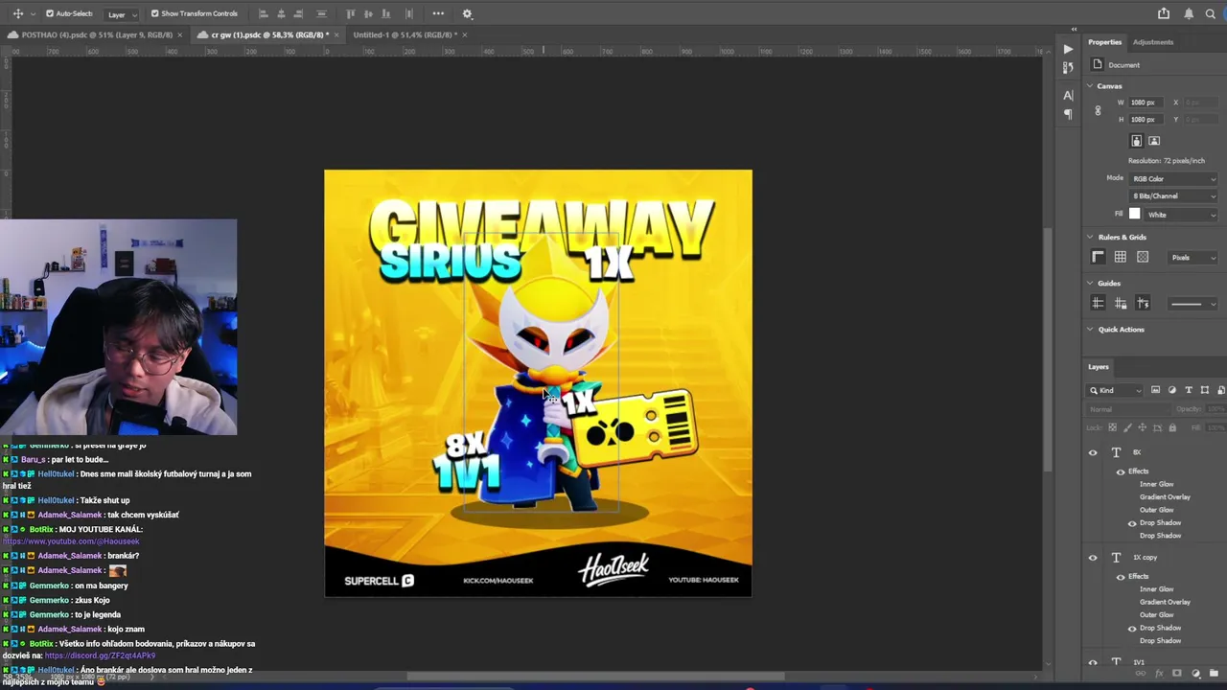
Task: Toggle Show Transform Controls checkbox
Action: click(x=154, y=13)
